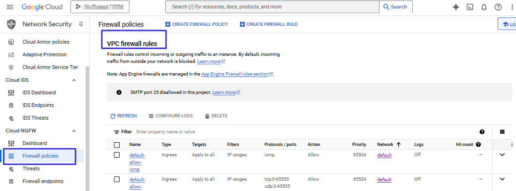Click the filter table help icon

pos(482,132)
